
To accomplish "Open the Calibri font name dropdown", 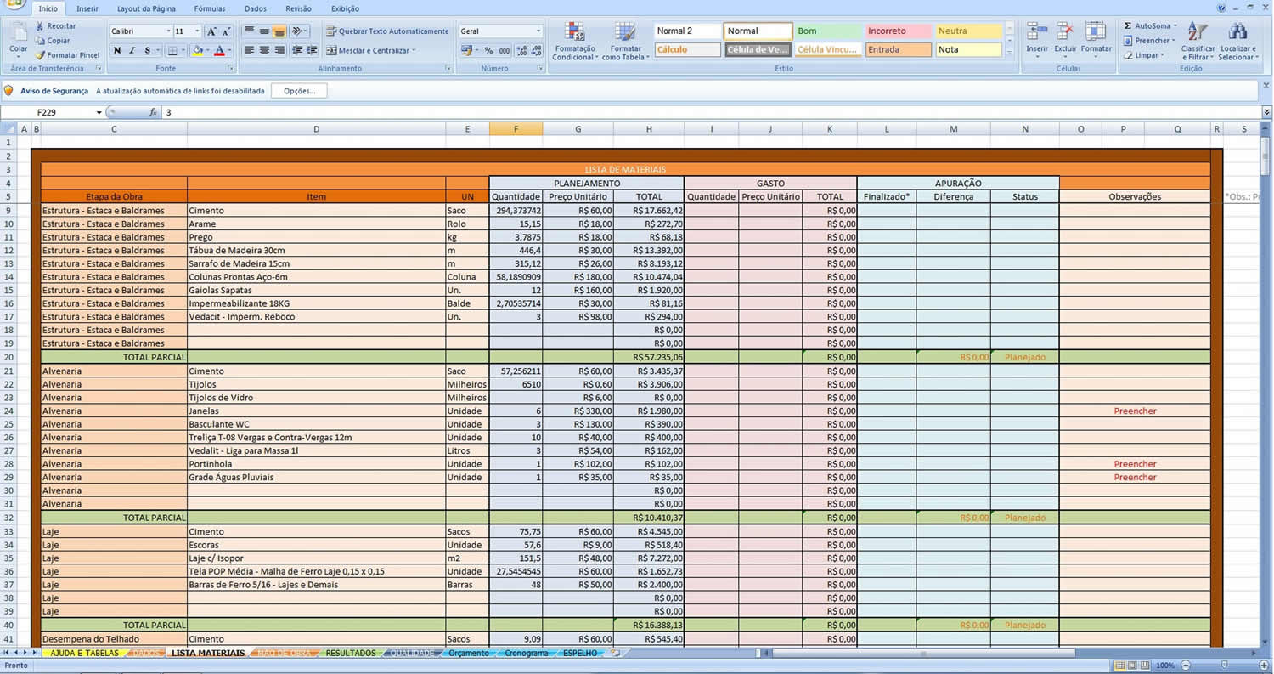I will [168, 31].
